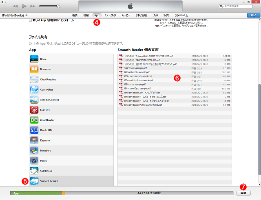Viewport: 261px width, 200px height.
Task: Select the ComicGlass app icon
Action: coord(34,89)
